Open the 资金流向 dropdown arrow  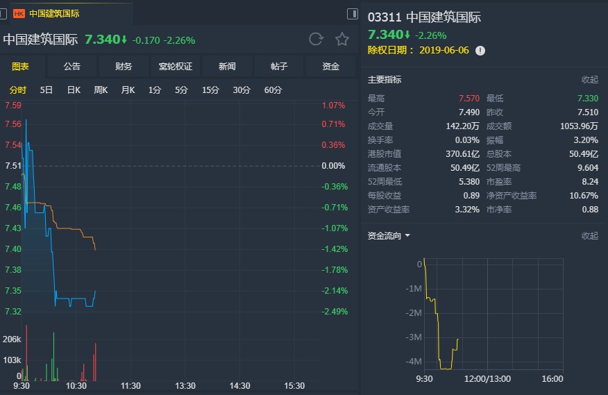pos(407,236)
